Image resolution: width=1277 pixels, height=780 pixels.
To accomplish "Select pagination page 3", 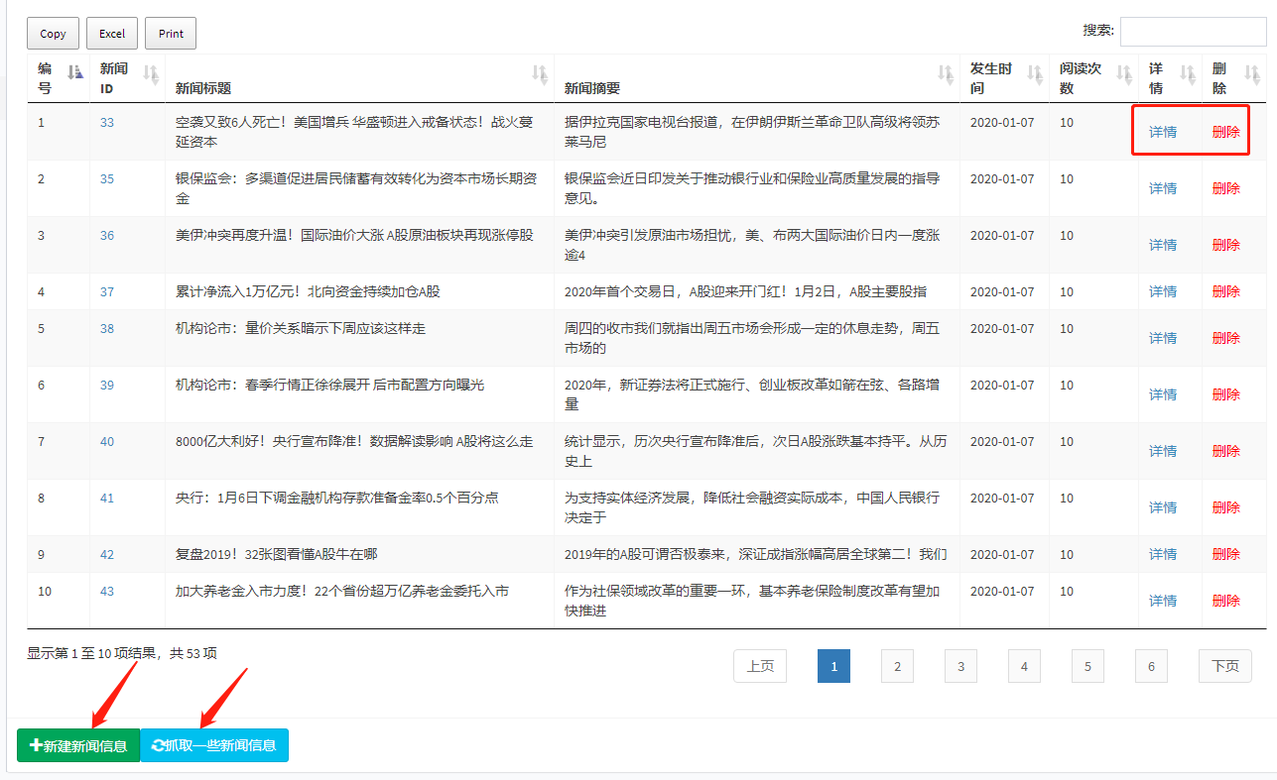I will [960, 666].
